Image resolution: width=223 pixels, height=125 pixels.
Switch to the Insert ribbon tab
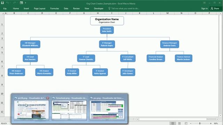coord(26,8)
